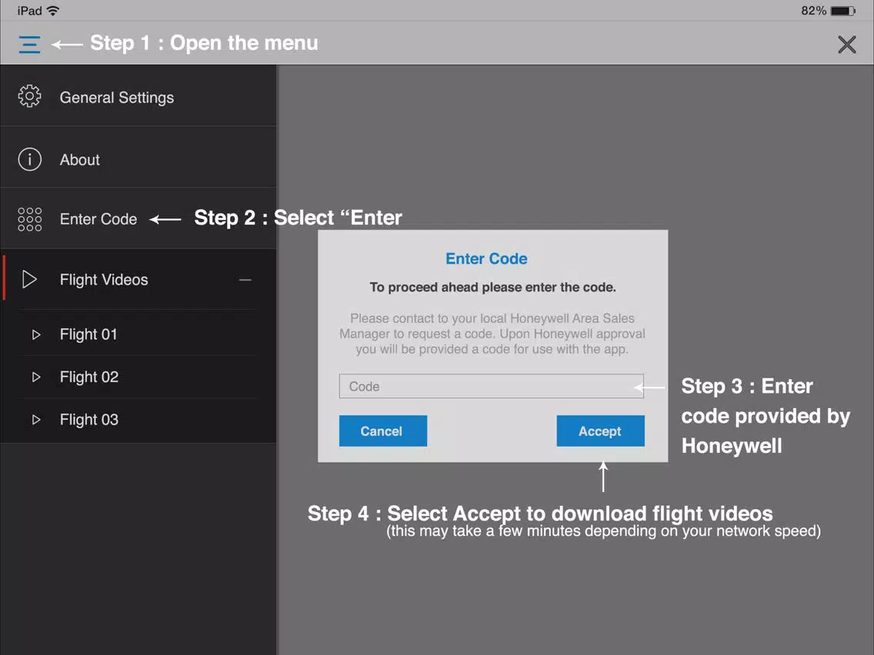Open the Flight 02 video item
This screenshot has height=655, width=874.
pyautogui.click(x=138, y=377)
